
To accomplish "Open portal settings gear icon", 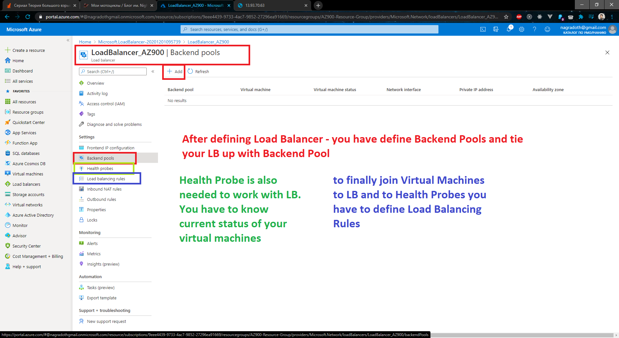I will [522, 29].
